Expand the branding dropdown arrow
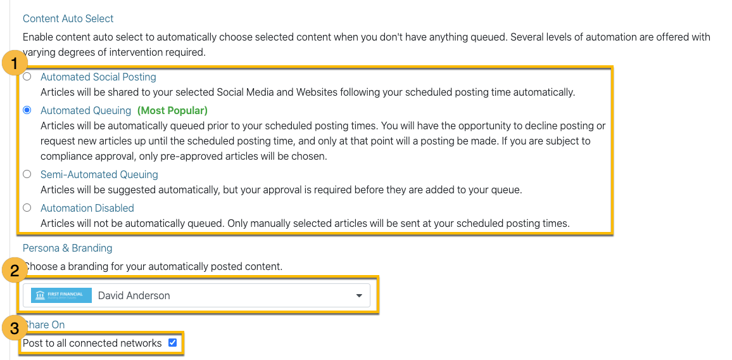Screen dimensions: 732x360 pos(359,295)
